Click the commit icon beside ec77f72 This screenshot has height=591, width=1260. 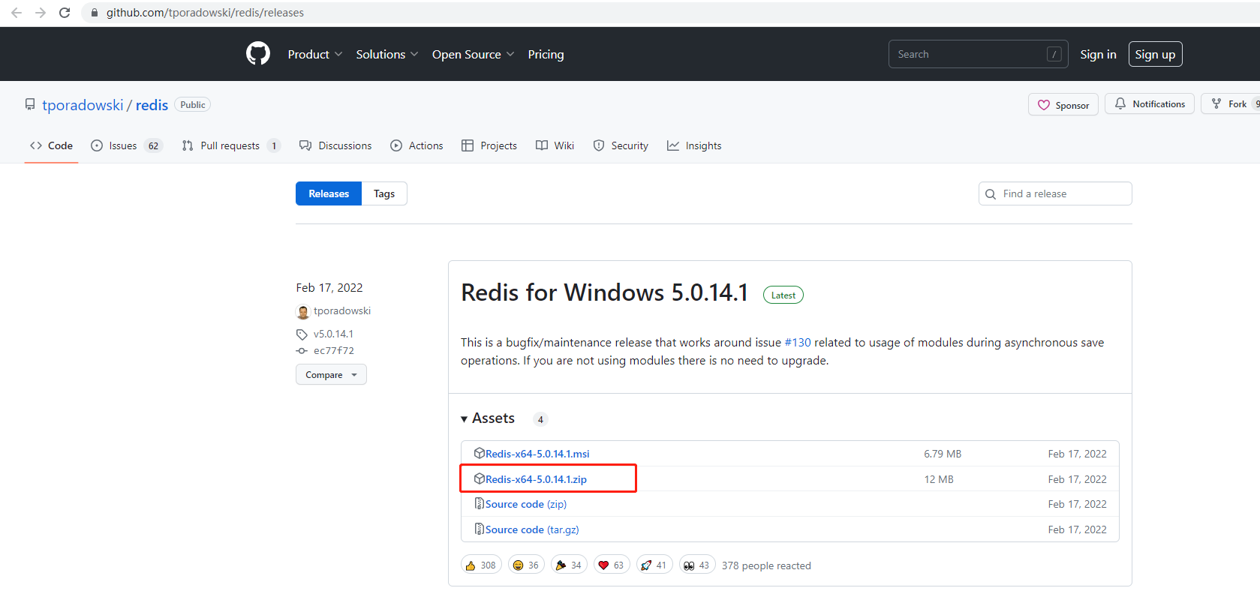click(302, 351)
